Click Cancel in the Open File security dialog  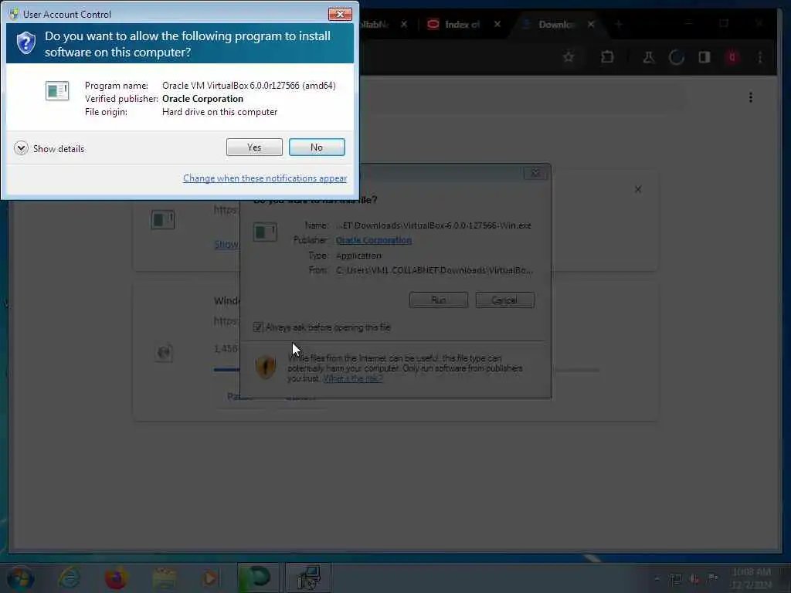504,300
